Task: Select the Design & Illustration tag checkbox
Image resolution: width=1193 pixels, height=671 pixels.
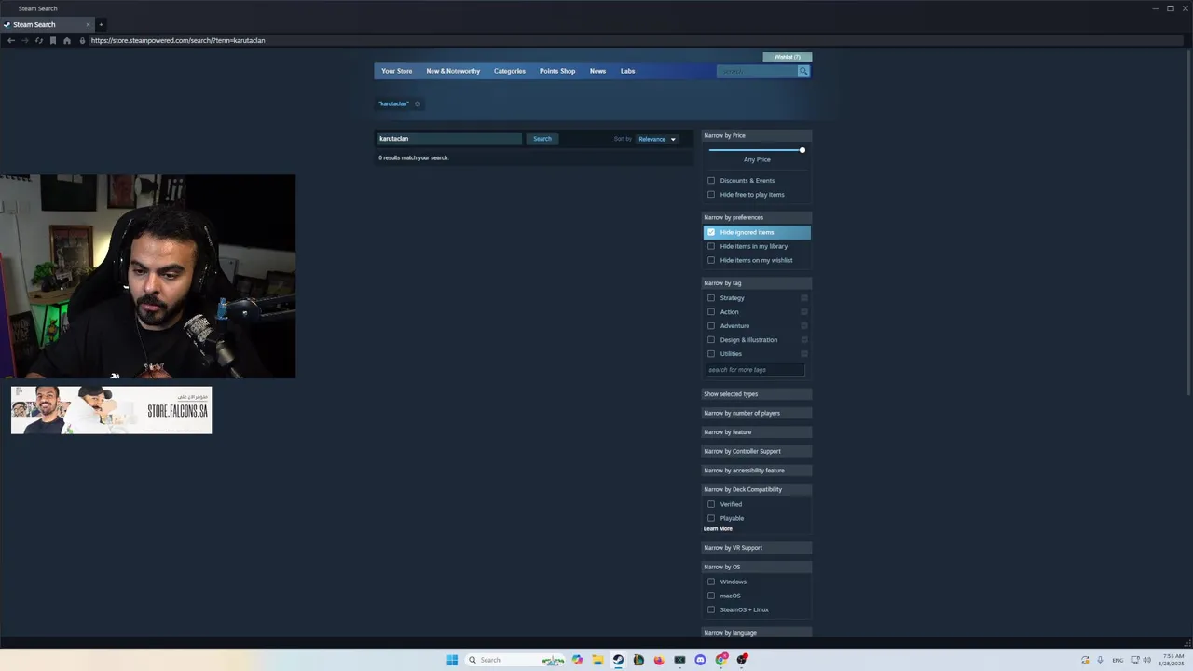Action: pos(711,340)
